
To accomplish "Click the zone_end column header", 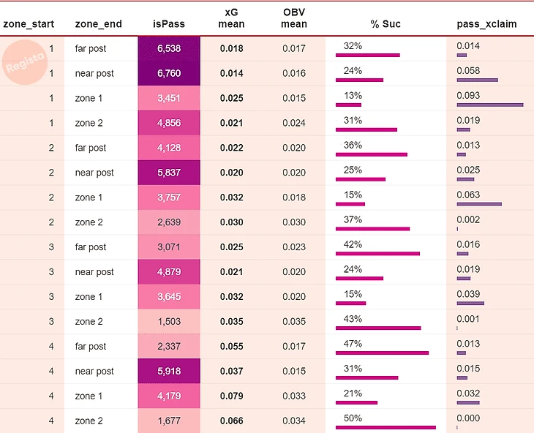I will tap(98, 23).
